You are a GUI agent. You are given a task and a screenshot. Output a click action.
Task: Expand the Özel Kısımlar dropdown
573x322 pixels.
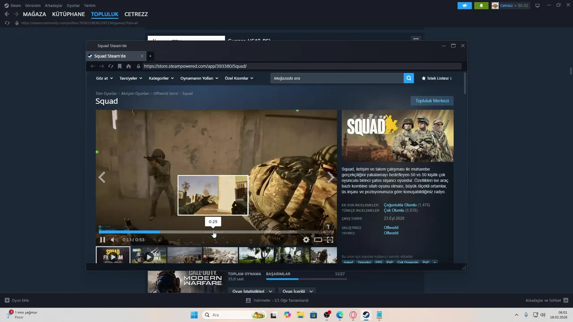point(239,78)
